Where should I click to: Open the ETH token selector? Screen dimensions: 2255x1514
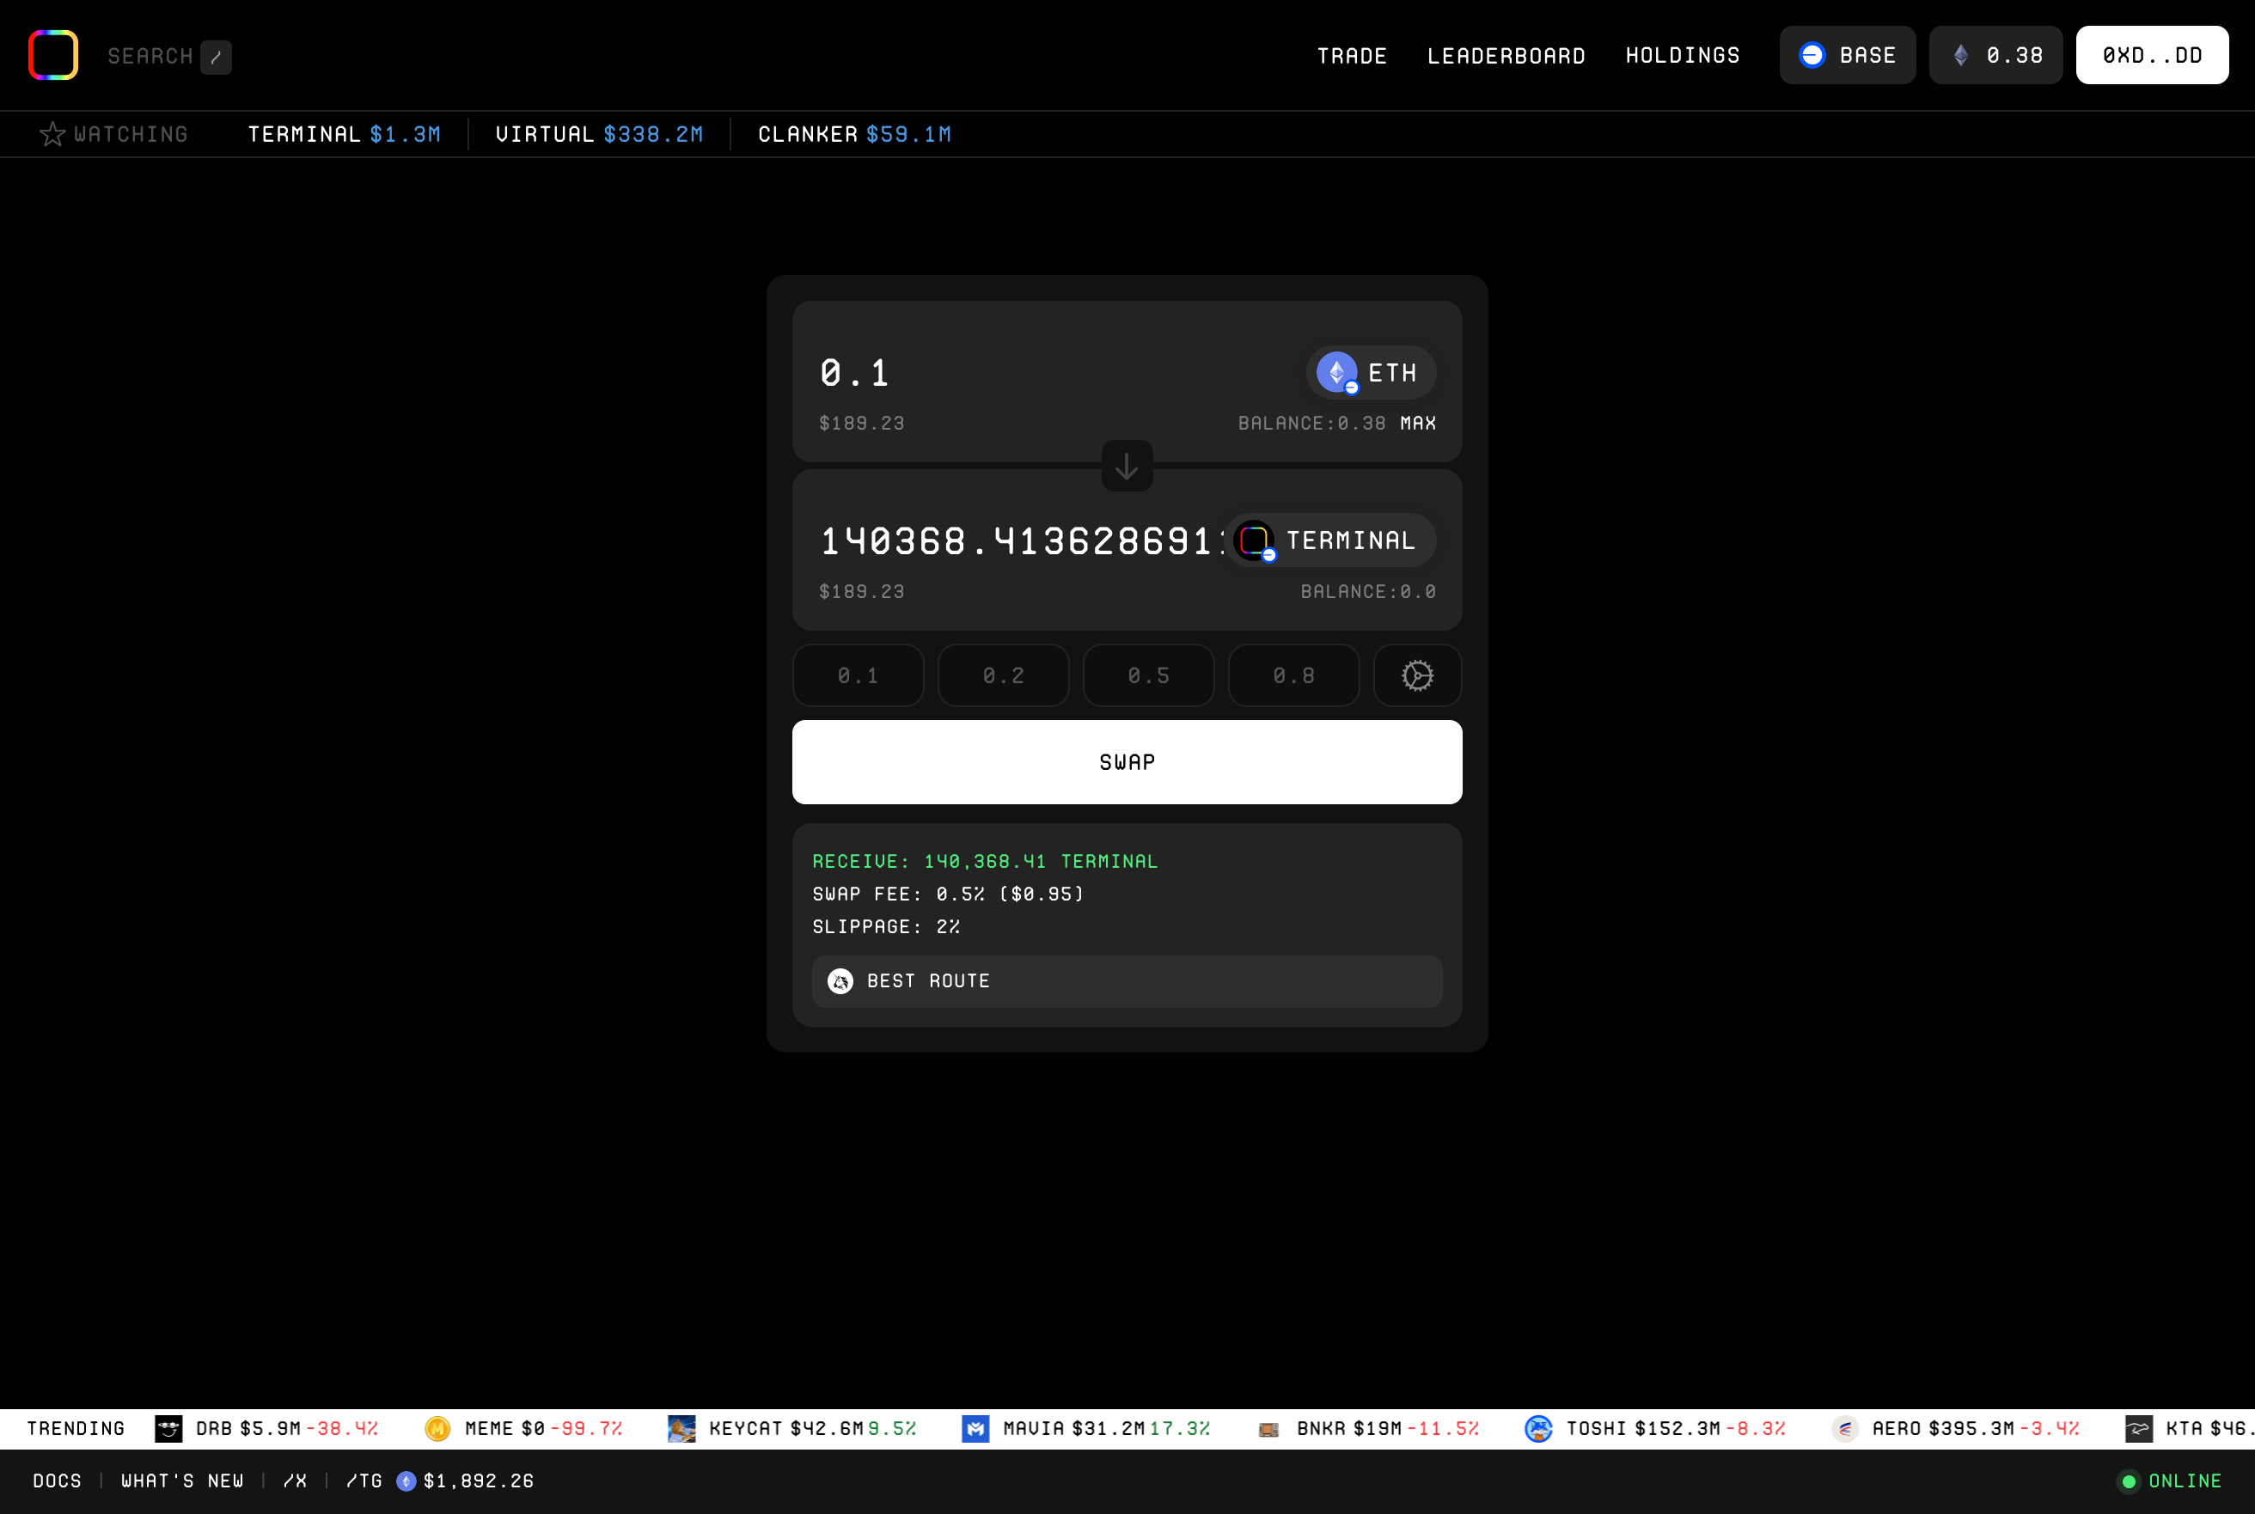tap(1371, 373)
